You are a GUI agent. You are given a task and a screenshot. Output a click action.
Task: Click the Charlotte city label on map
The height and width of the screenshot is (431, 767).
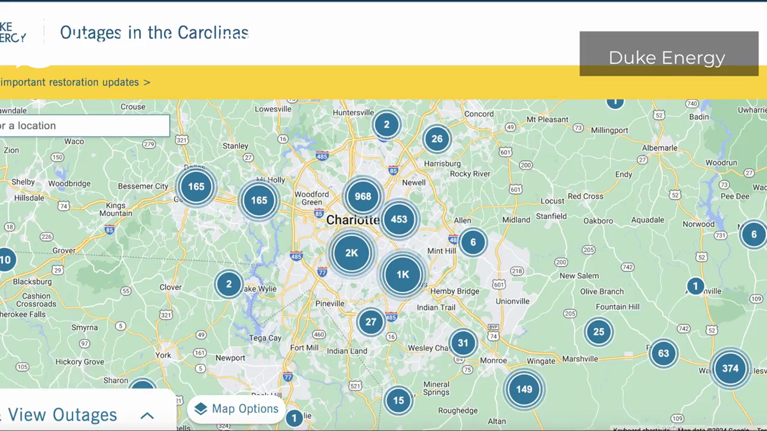[353, 220]
